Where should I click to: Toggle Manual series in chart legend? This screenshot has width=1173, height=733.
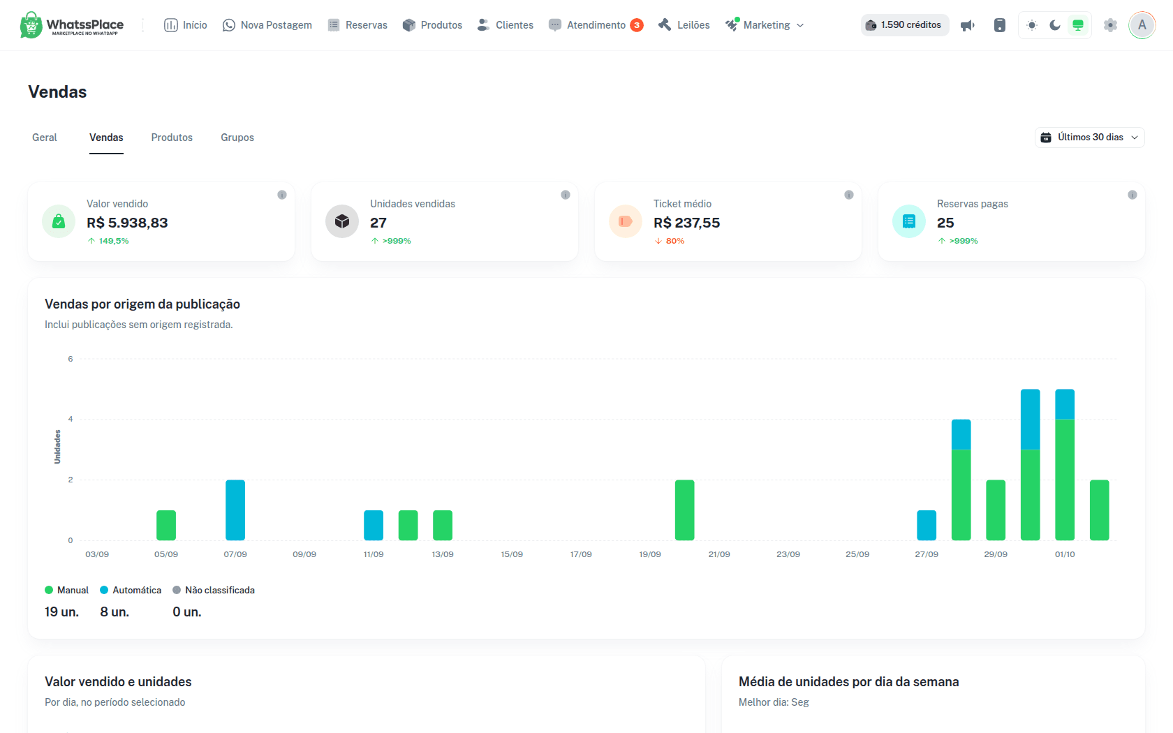67,590
